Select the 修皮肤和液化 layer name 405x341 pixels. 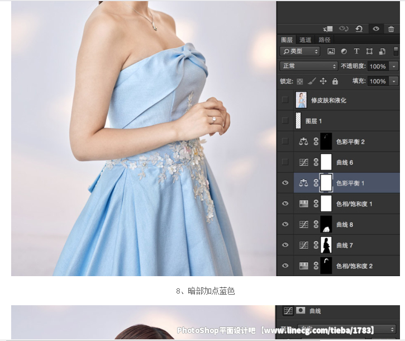tap(328, 100)
